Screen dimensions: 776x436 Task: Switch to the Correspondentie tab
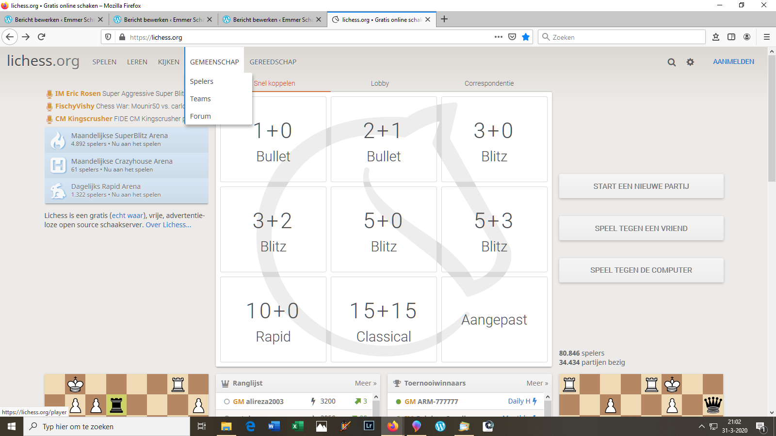pyautogui.click(x=489, y=83)
